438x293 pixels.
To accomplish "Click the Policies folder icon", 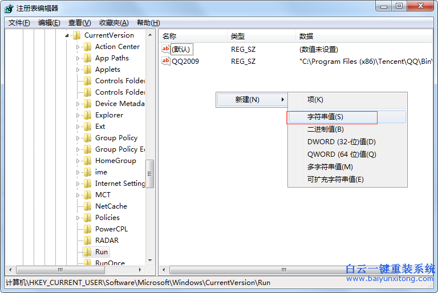I will [x=87, y=218].
